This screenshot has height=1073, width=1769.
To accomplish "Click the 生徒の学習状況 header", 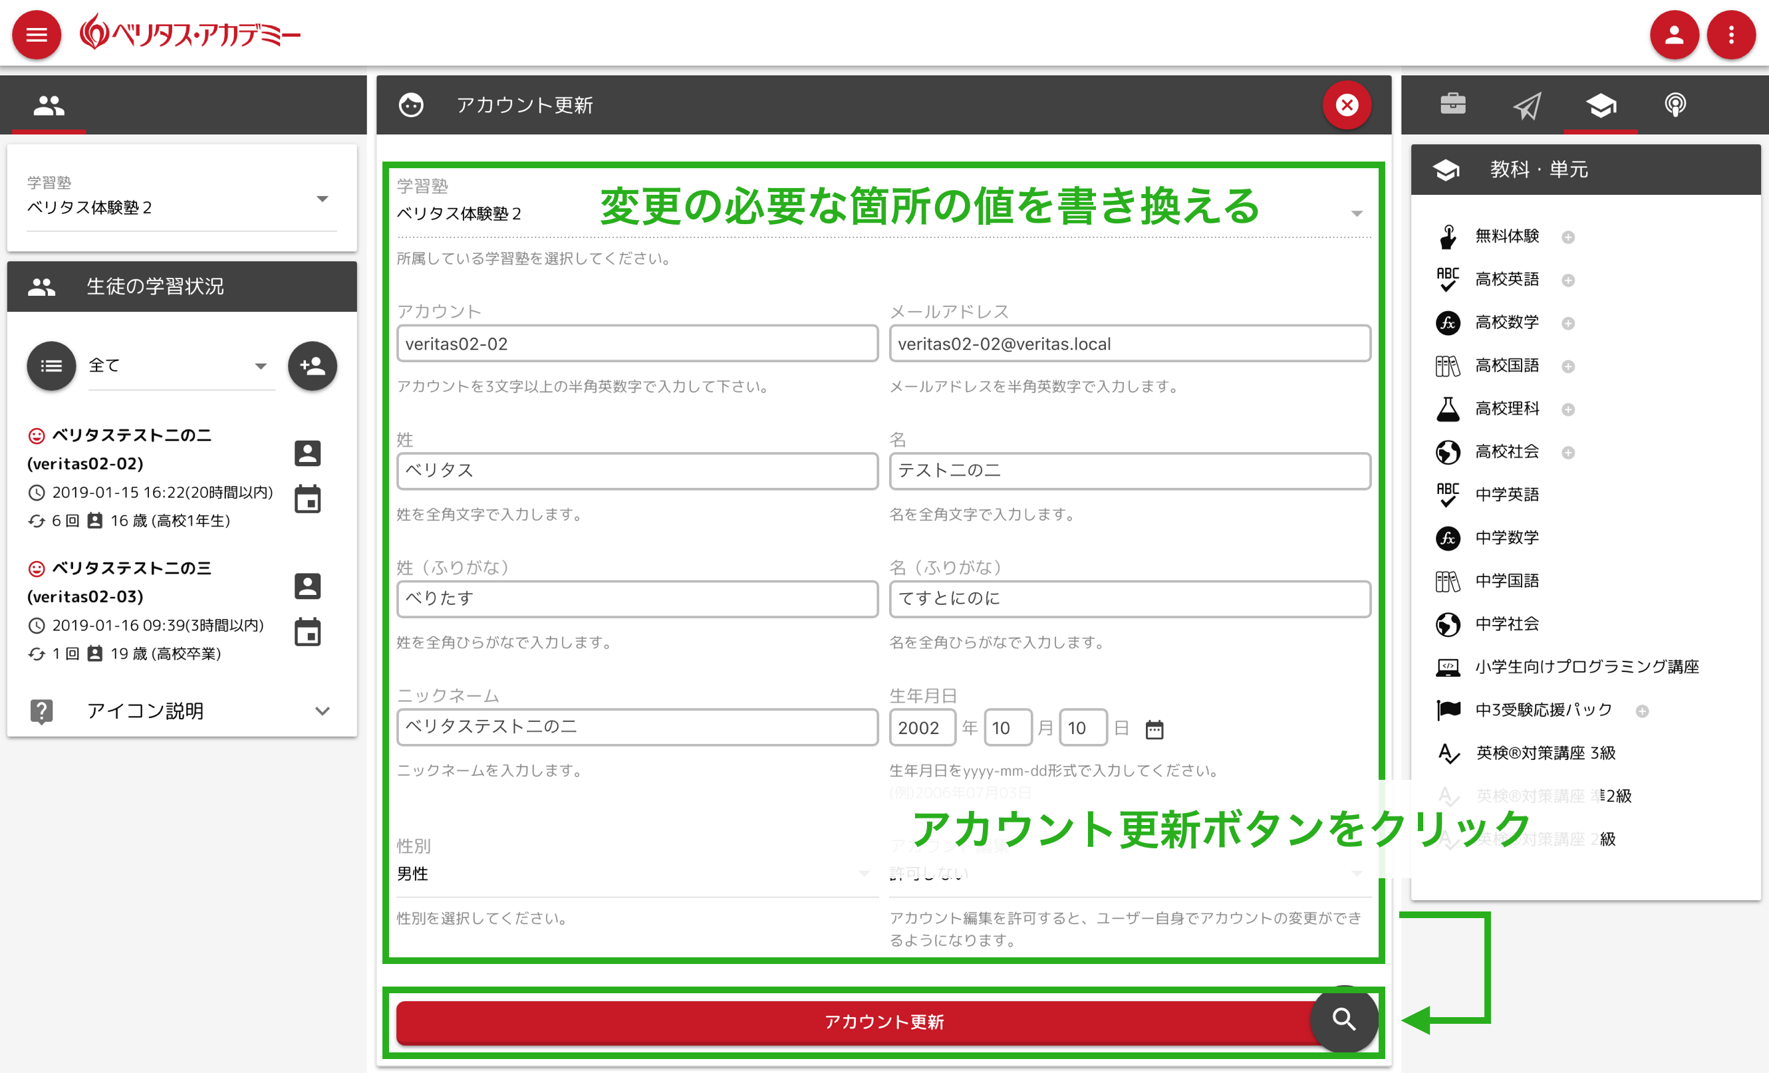I will [182, 287].
